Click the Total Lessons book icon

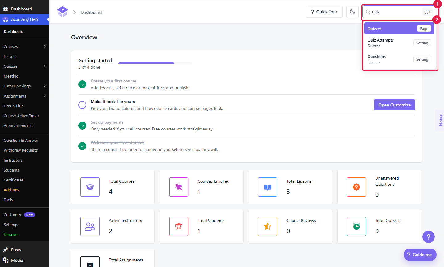(x=268, y=187)
